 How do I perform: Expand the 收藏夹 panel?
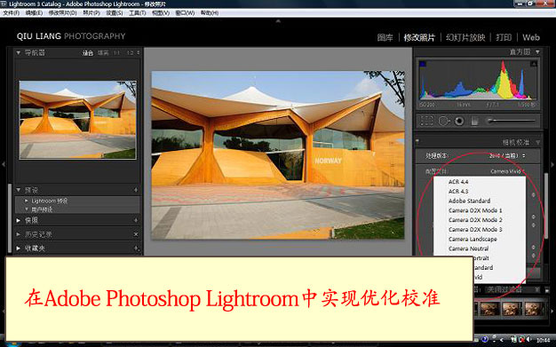pyautogui.click(x=18, y=248)
